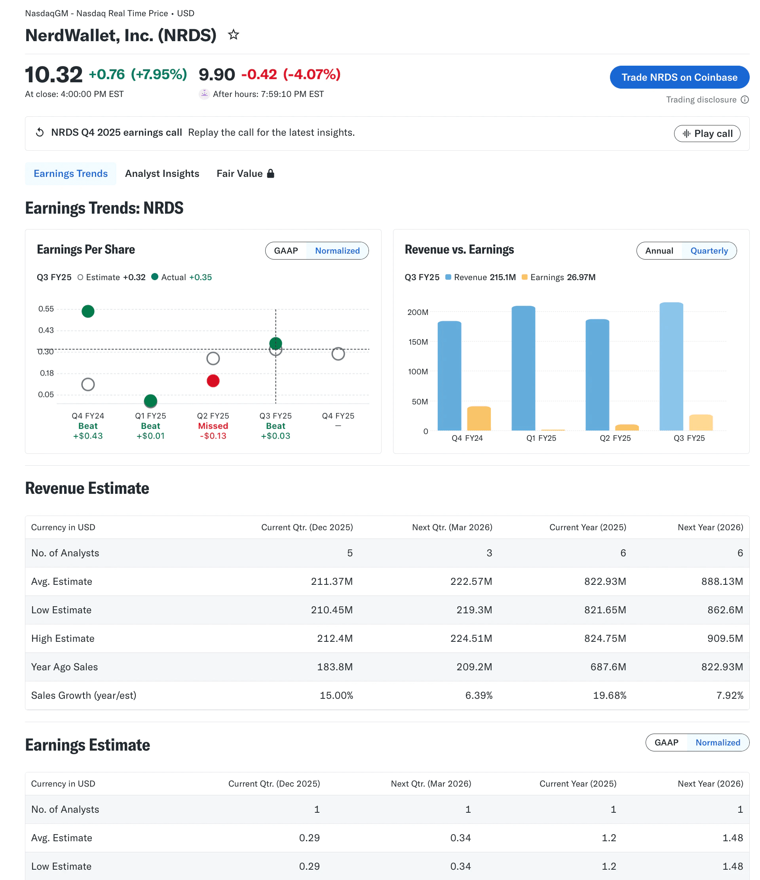
Task: Select the Q3 FY25 actual EPS data point
Action: point(276,342)
